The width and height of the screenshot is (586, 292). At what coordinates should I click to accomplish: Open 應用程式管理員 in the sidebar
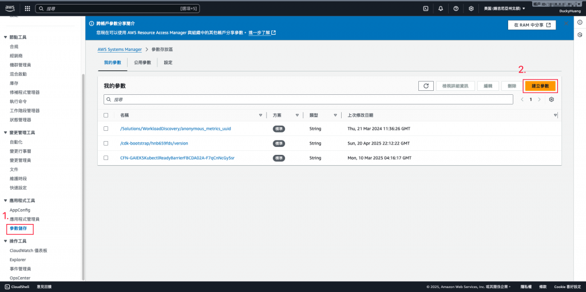point(24,219)
